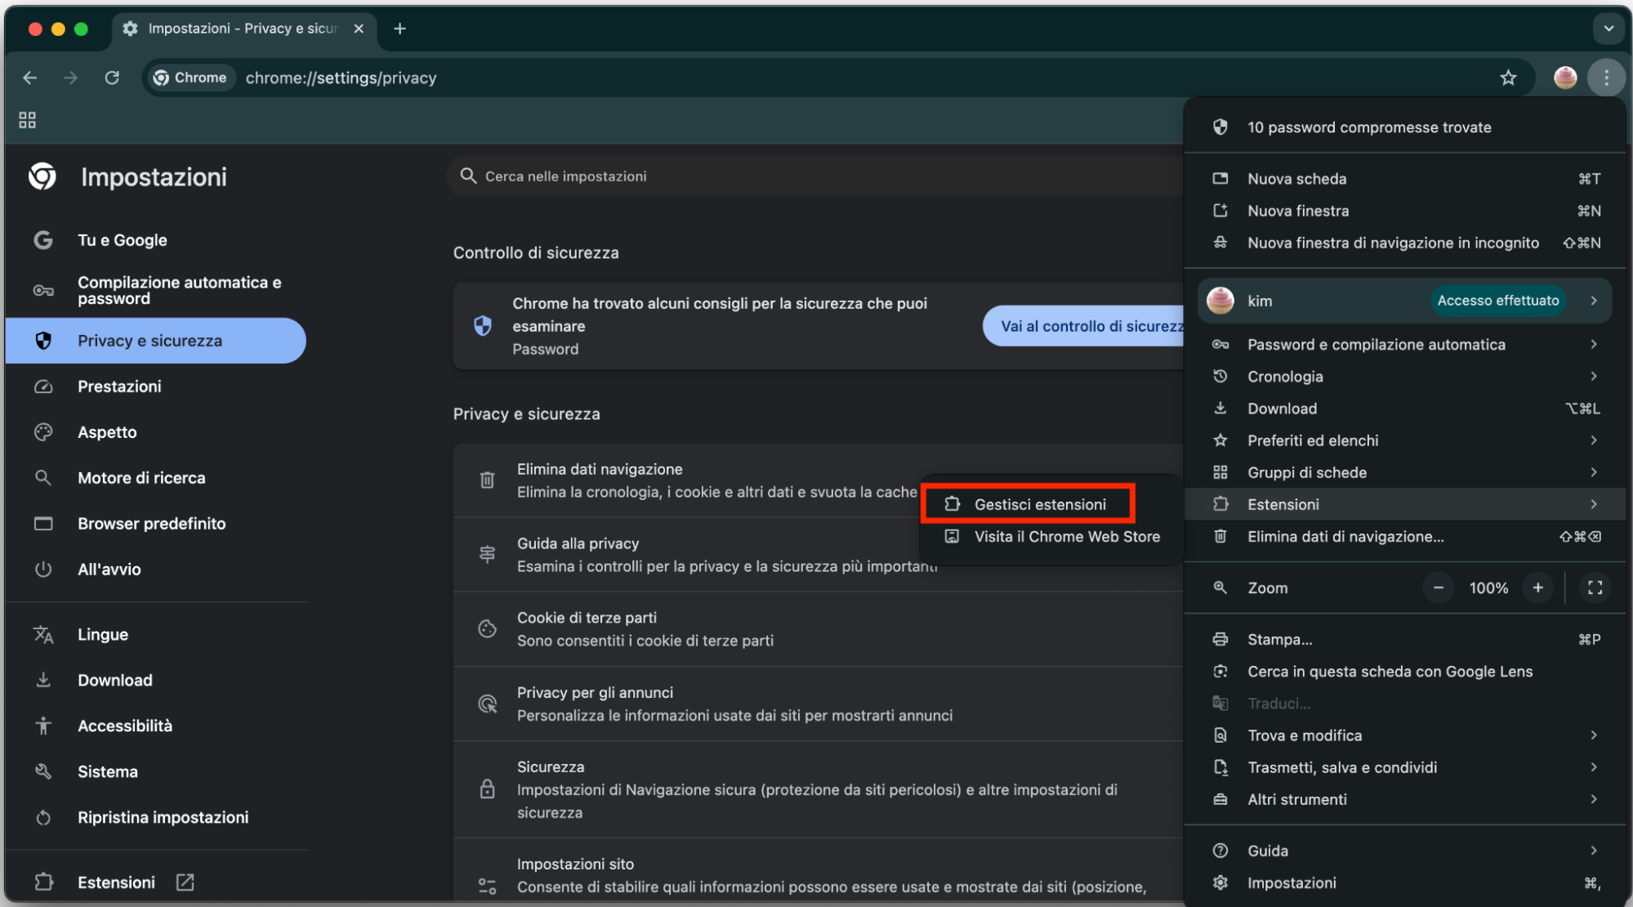
Task: Click the profile avatar in the toolbar
Action: [x=1564, y=78]
